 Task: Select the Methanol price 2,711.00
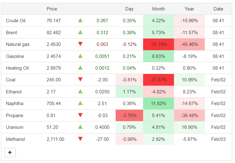(55, 139)
